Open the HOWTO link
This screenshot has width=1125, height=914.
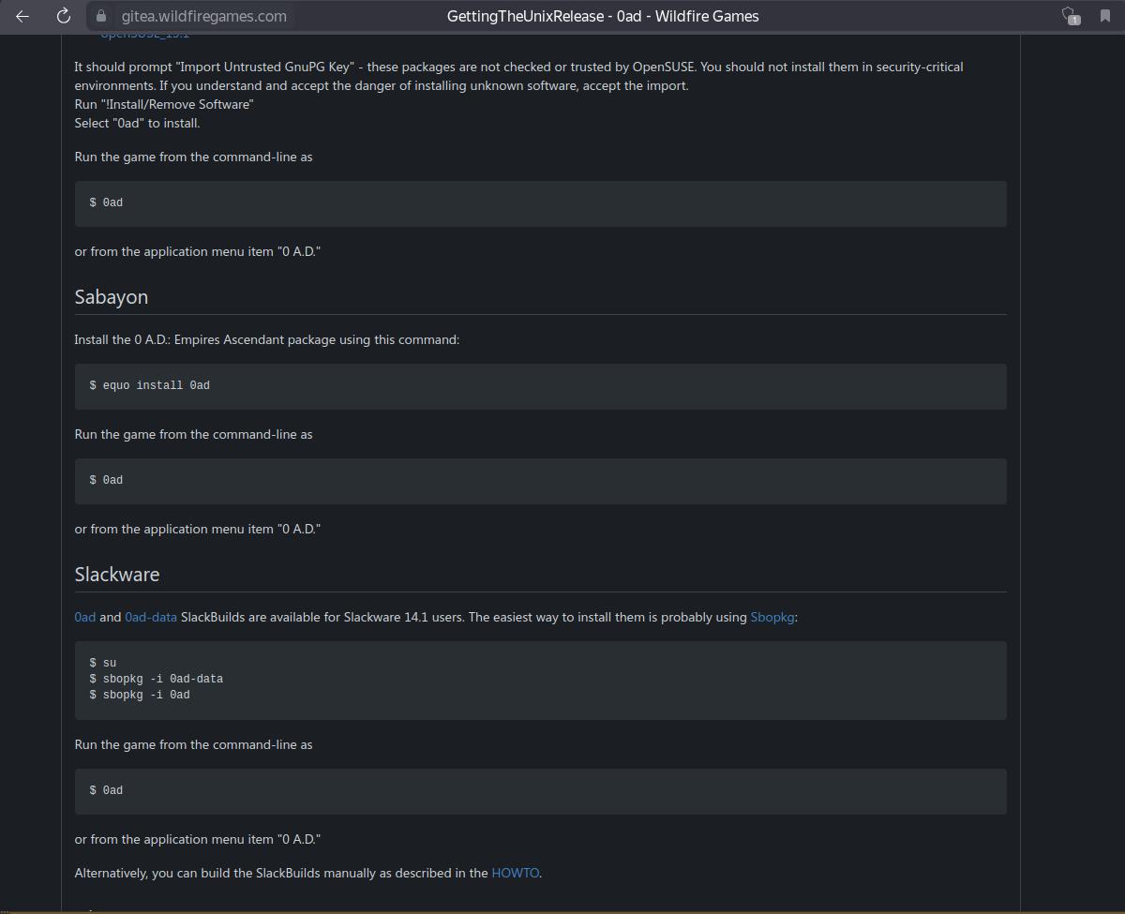[515, 873]
